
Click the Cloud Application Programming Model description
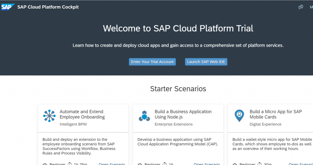coord(178,142)
